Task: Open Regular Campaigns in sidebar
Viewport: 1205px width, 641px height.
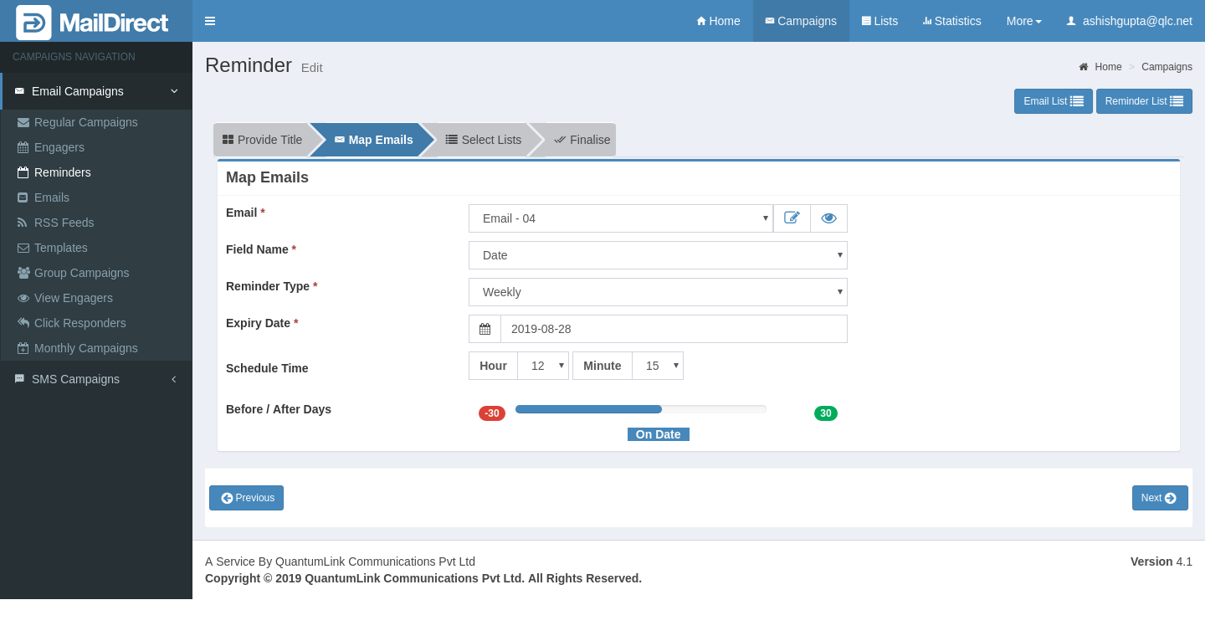Action: pyautogui.click(x=85, y=122)
